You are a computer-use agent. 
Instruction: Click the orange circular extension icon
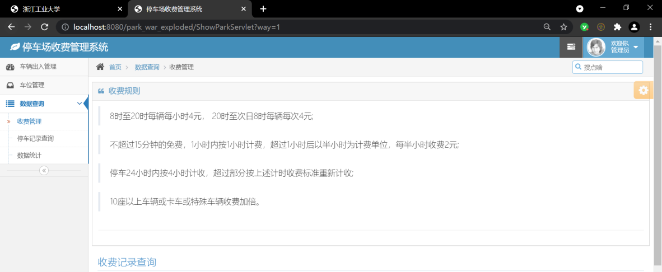click(x=601, y=27)
